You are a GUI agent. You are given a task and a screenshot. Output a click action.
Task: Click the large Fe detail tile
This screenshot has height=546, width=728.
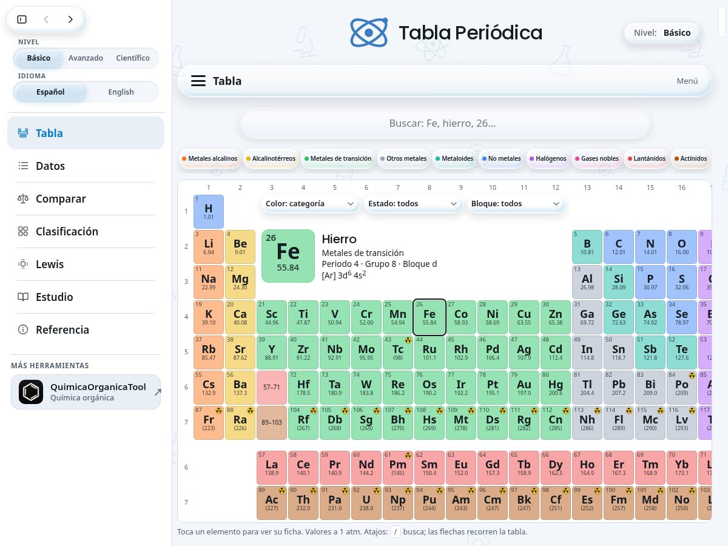288,256
